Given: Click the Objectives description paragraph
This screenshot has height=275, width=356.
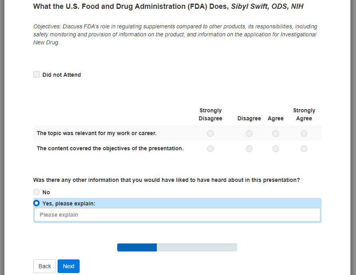Looking at the screenshot, I should tap(175, 34).
